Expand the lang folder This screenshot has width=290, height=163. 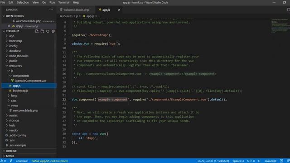pos(14,96)
